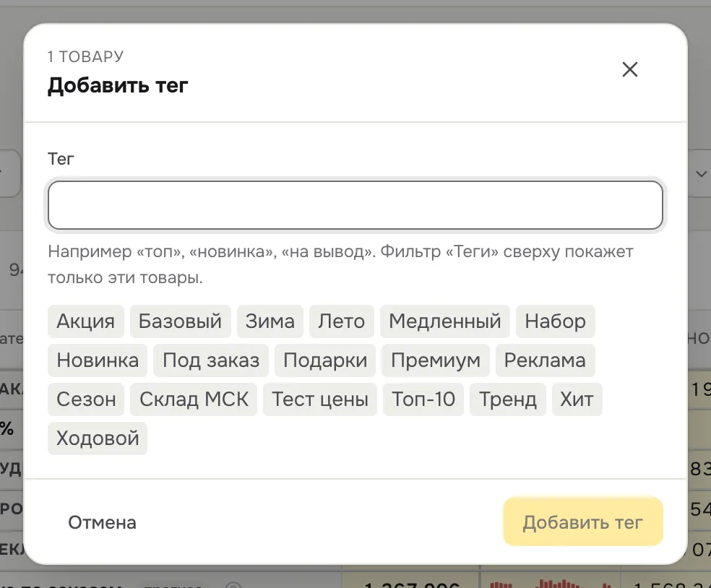Select the Под заказ tag chip
The width and height of the screenshot is (711, 588).
tap(211, 360)
